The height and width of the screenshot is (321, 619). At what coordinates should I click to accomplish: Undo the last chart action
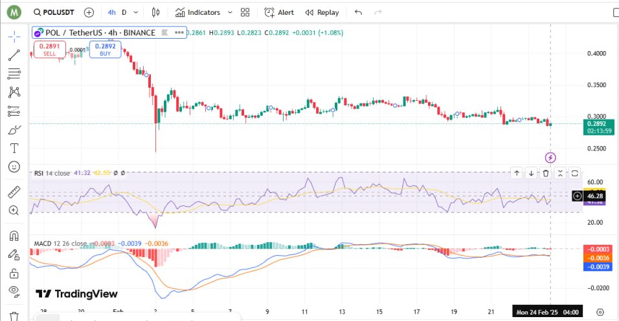(359, 13)
